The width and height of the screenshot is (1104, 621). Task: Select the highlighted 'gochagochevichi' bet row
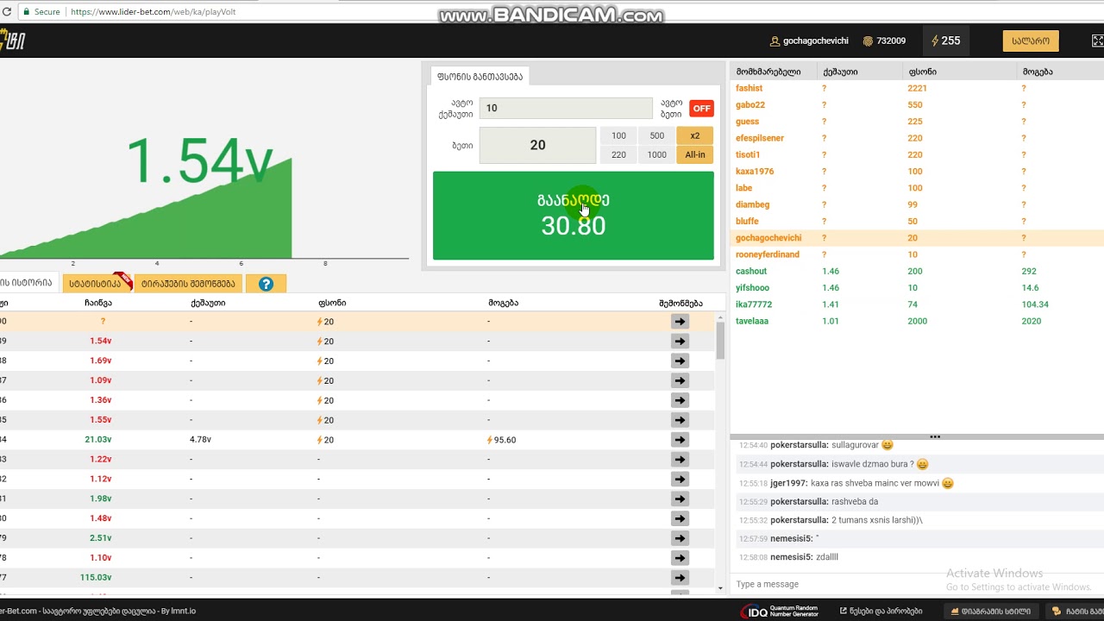[x=917, y=238]
